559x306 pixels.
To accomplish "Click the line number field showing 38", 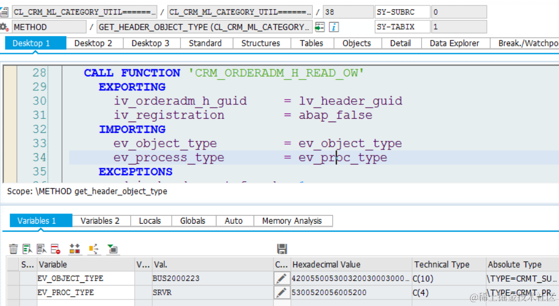I will click(348, 12).
